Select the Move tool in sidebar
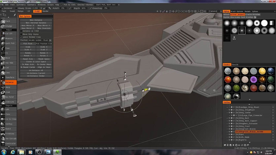This screenshot has height=155, width=276. point(9,58)
